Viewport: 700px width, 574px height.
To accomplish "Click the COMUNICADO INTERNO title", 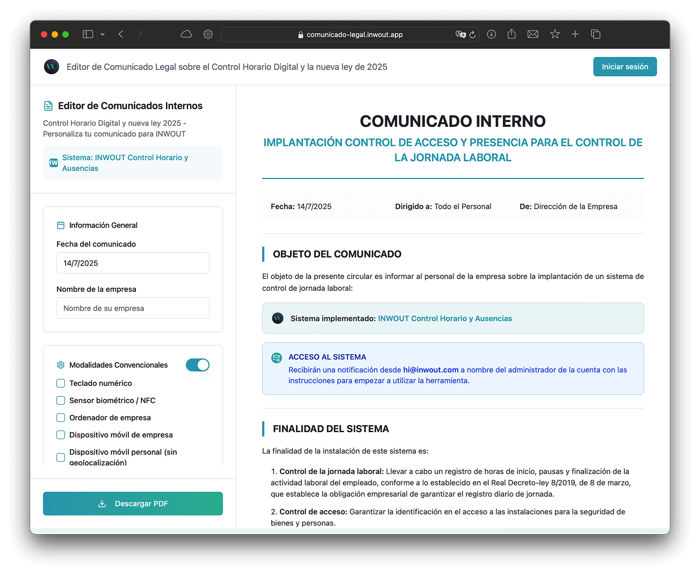I will pyautogui.click(x=453, y=121).
